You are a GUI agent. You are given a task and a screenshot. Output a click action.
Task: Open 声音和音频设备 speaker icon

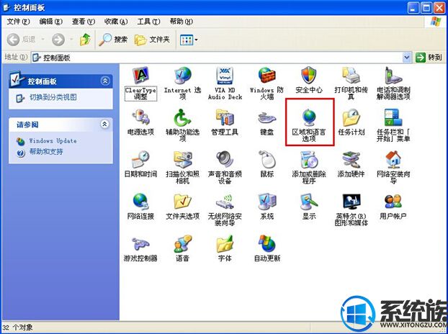tap(225, 159)
